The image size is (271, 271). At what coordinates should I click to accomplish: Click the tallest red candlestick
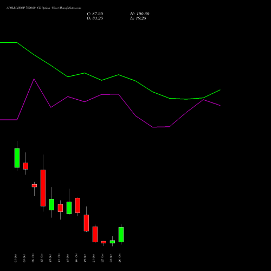43,188
